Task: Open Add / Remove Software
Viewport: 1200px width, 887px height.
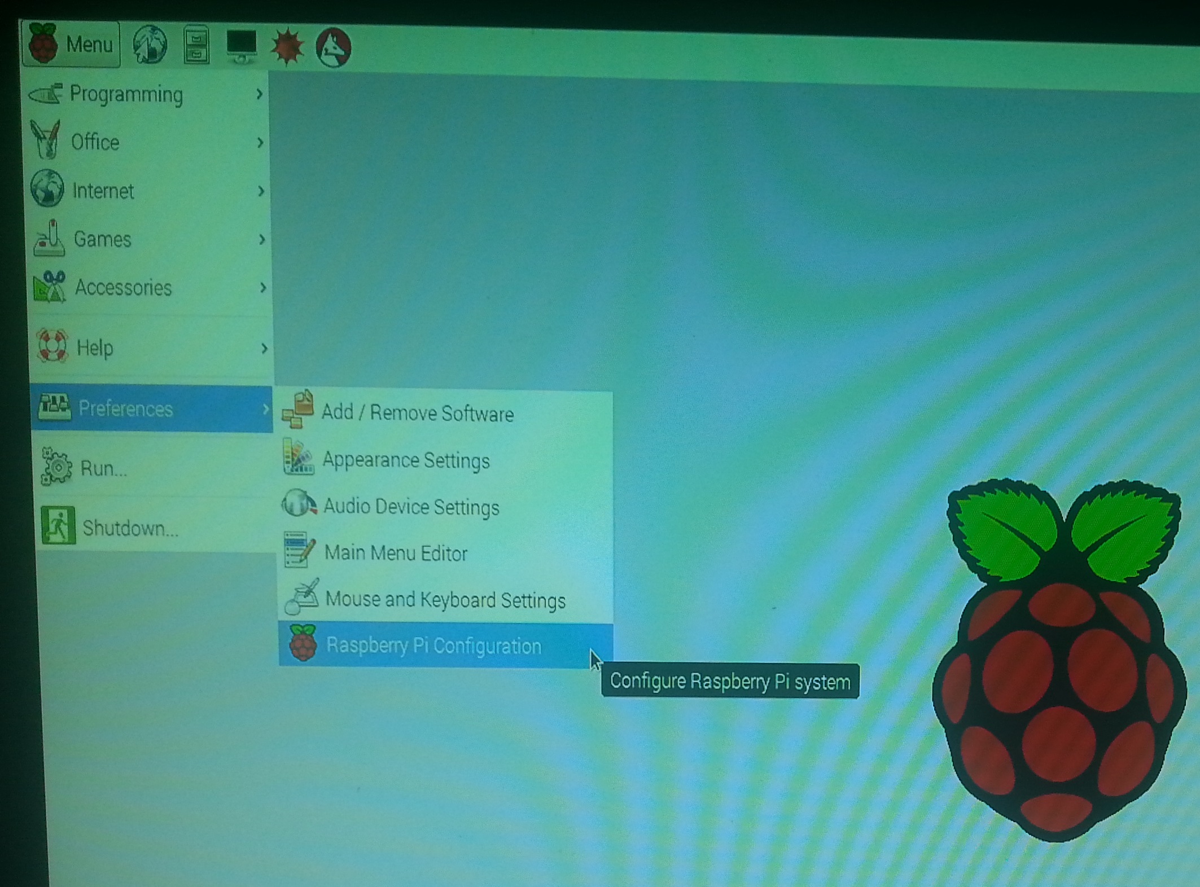Action: click(x=445, y=412)
